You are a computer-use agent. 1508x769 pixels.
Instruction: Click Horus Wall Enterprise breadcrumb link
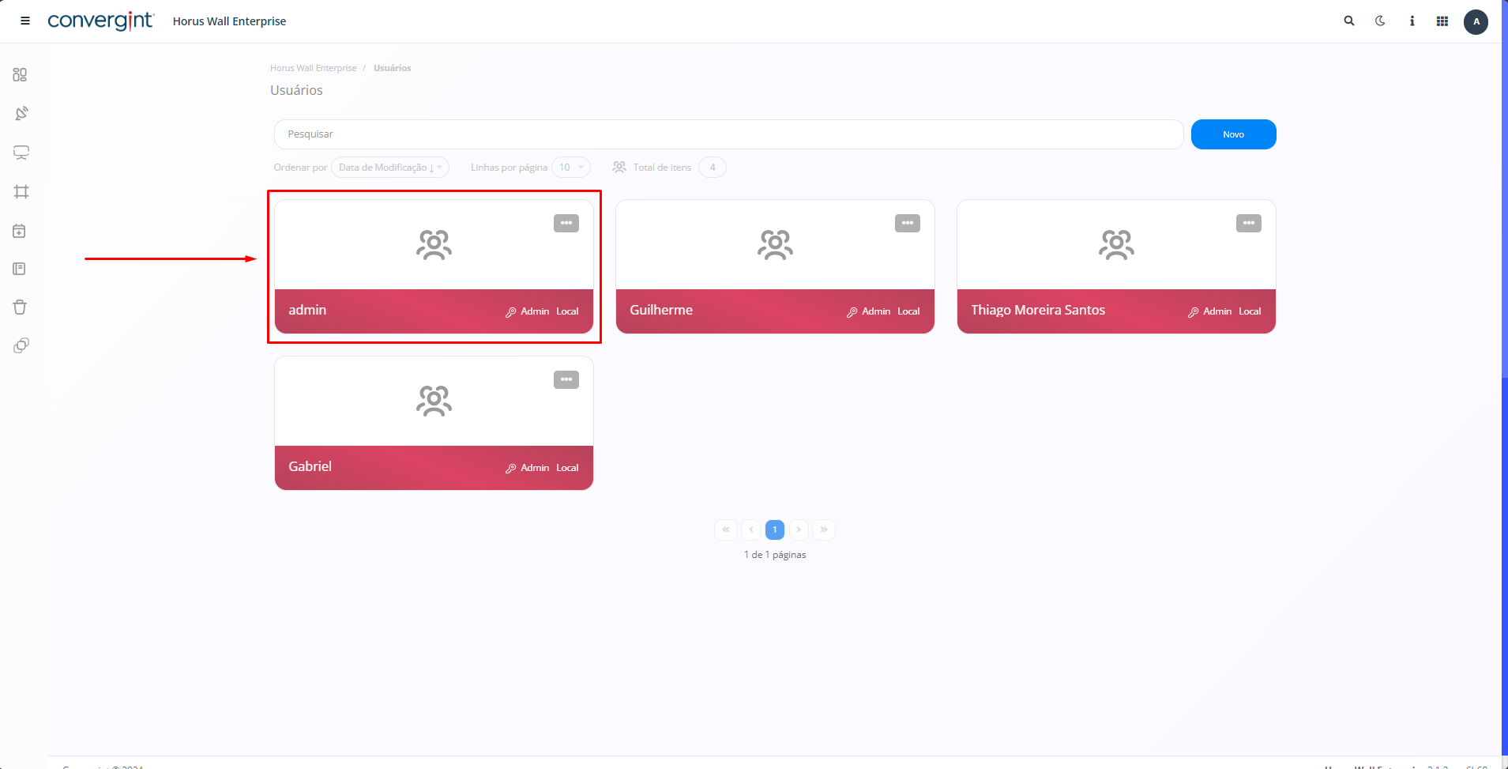point(313,68)
